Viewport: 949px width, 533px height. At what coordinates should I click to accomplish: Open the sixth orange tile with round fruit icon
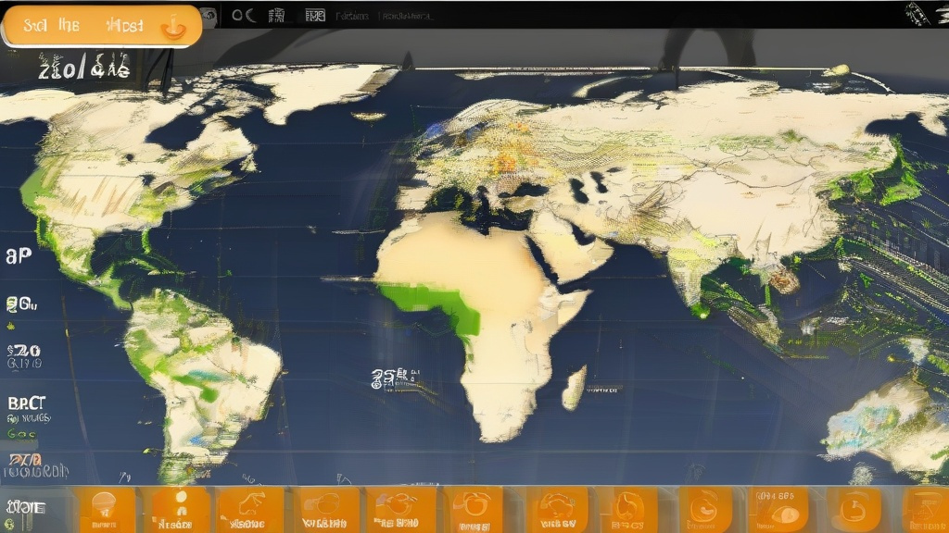[x=477, y=510]
